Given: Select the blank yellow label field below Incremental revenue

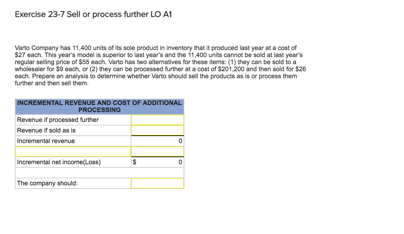Looking at the screenshot, I should coord(73,152).
